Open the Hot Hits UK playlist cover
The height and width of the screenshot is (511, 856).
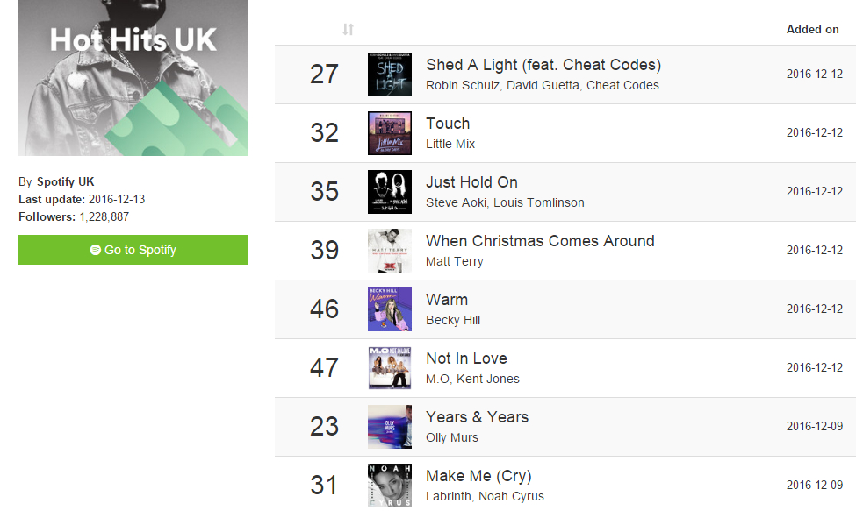[x=133, y=78]
